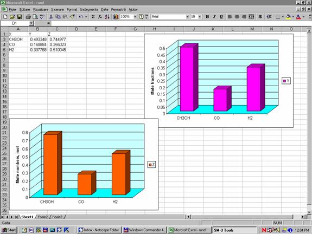Select column D header
312x234 pixels.
pos(77,29)
